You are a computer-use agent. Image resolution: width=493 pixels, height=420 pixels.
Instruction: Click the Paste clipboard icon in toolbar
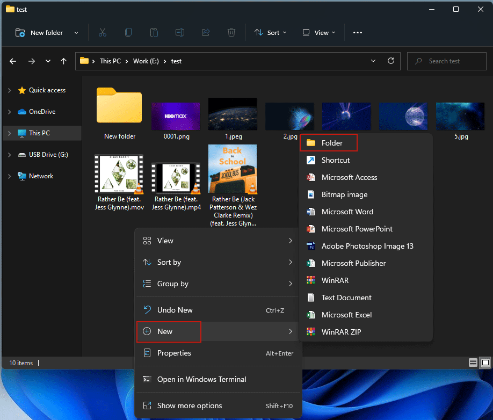coord(154,32)
